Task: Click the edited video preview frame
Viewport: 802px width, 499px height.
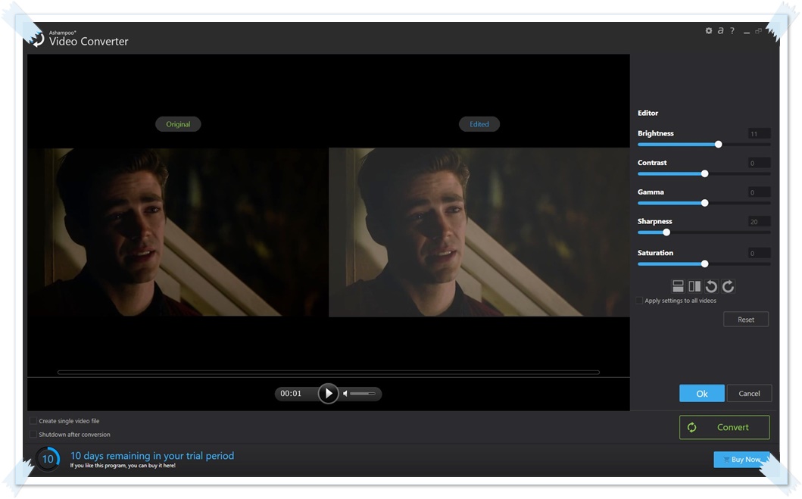Action: click(479, 232)
